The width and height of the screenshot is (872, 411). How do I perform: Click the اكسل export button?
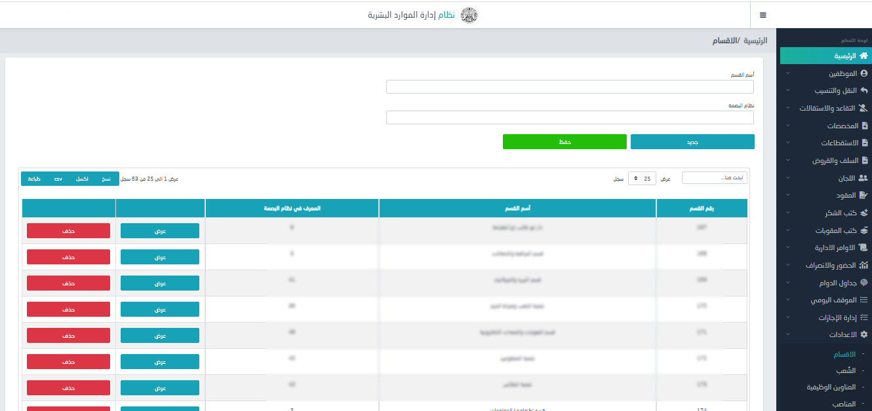82,179
